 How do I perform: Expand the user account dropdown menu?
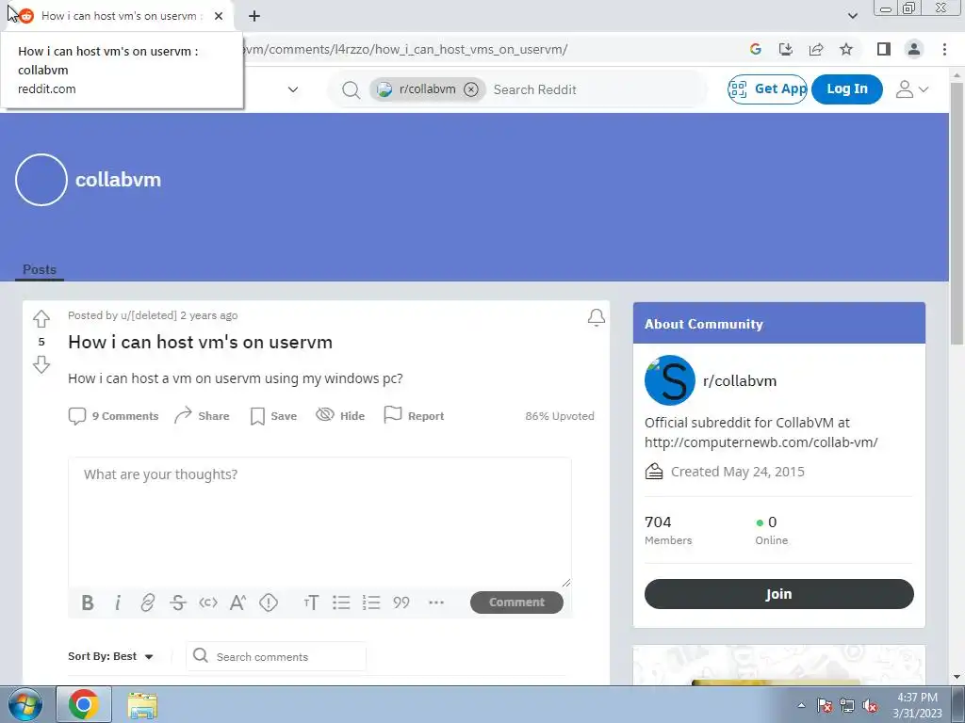click(911, 89)
